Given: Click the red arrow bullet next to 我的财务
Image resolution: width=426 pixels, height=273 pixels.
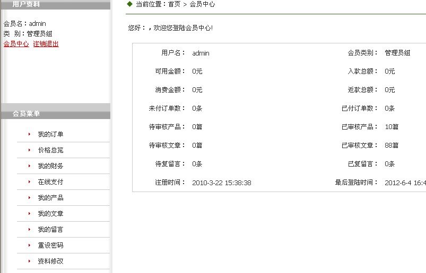Looking at the screenshot, I should (x=30, y=166).
